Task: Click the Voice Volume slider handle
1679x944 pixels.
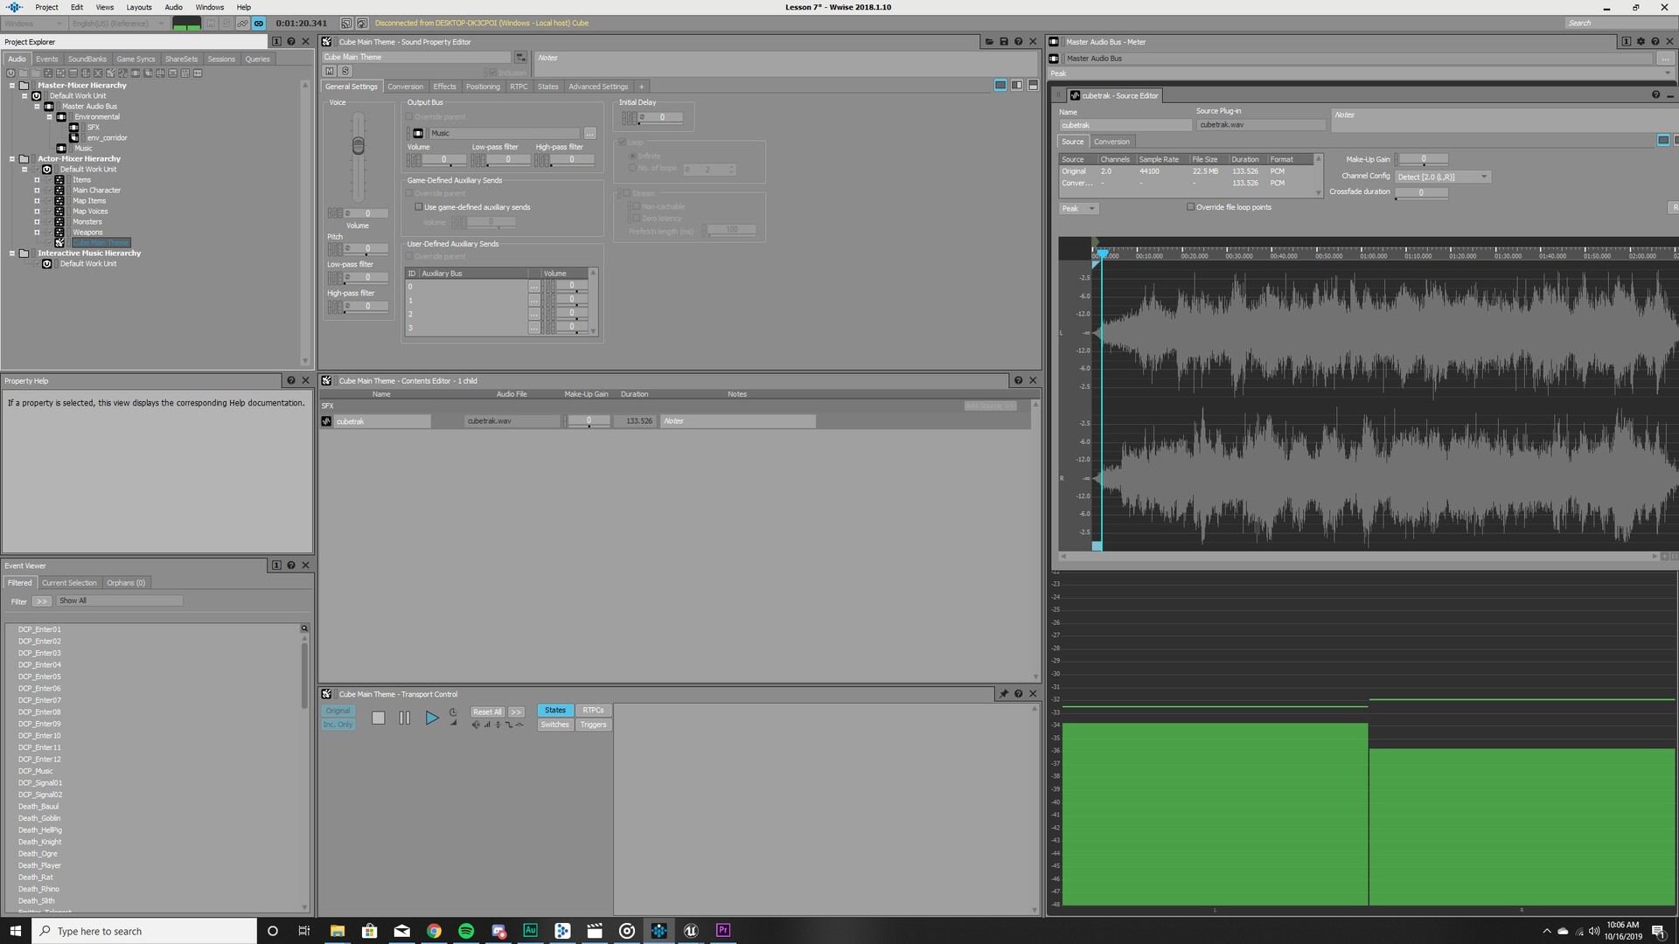Action: [358, 146]
